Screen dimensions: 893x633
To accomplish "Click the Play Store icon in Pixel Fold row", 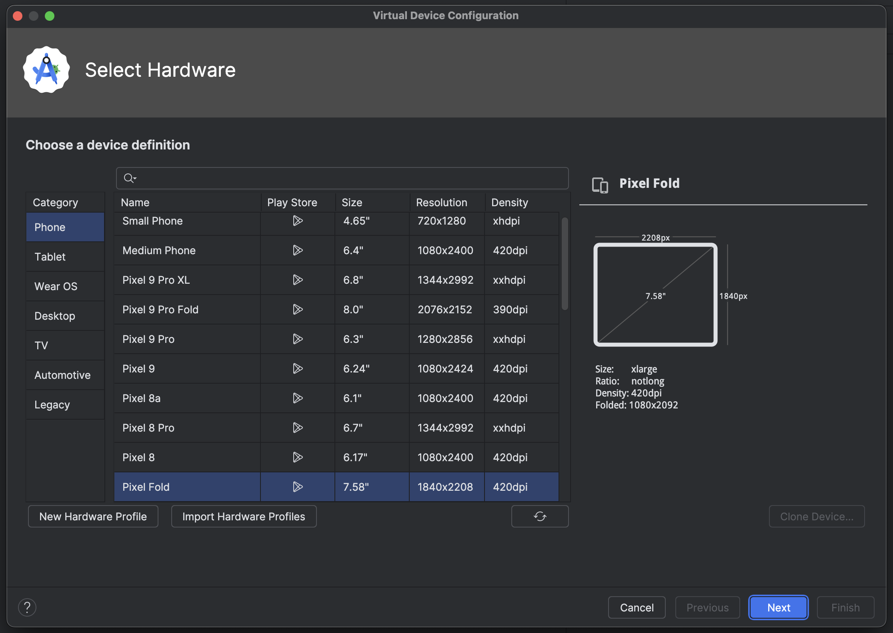I will pos(298,487).
